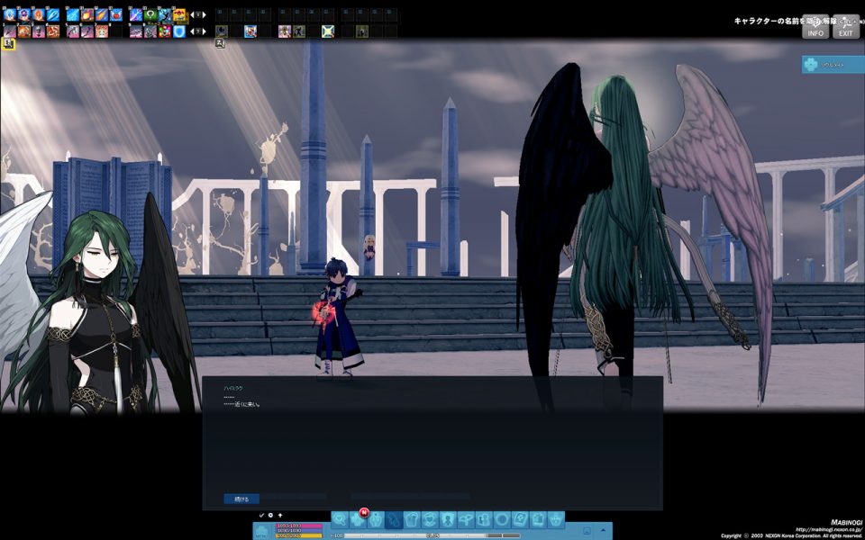The image size is (865, 540).
Task: Click the blue shield skill in second hotbar row
Action: pyautogui.click(x=179, y=31)
